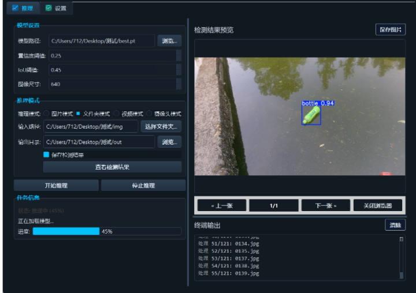This screenshot has width=416, height=293.
Task: Click the 置信度阈值 value field
Action: pos(113,55)
